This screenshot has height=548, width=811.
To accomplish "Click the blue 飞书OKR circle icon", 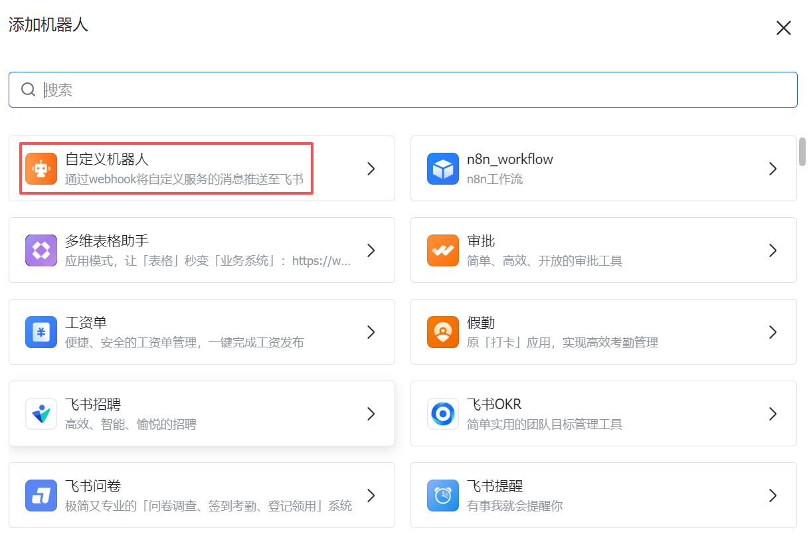I will pos(443,414).
